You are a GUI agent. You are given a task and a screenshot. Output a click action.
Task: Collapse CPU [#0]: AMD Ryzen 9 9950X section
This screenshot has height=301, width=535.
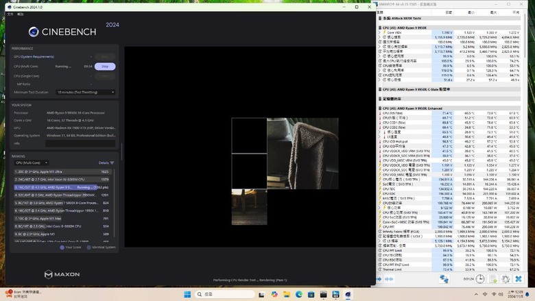[380, 28]
